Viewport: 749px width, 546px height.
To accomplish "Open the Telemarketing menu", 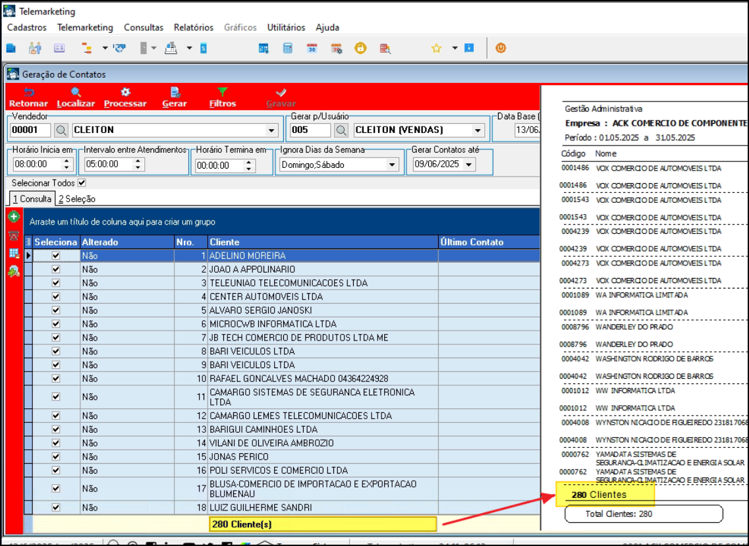I will pos(85,28).
